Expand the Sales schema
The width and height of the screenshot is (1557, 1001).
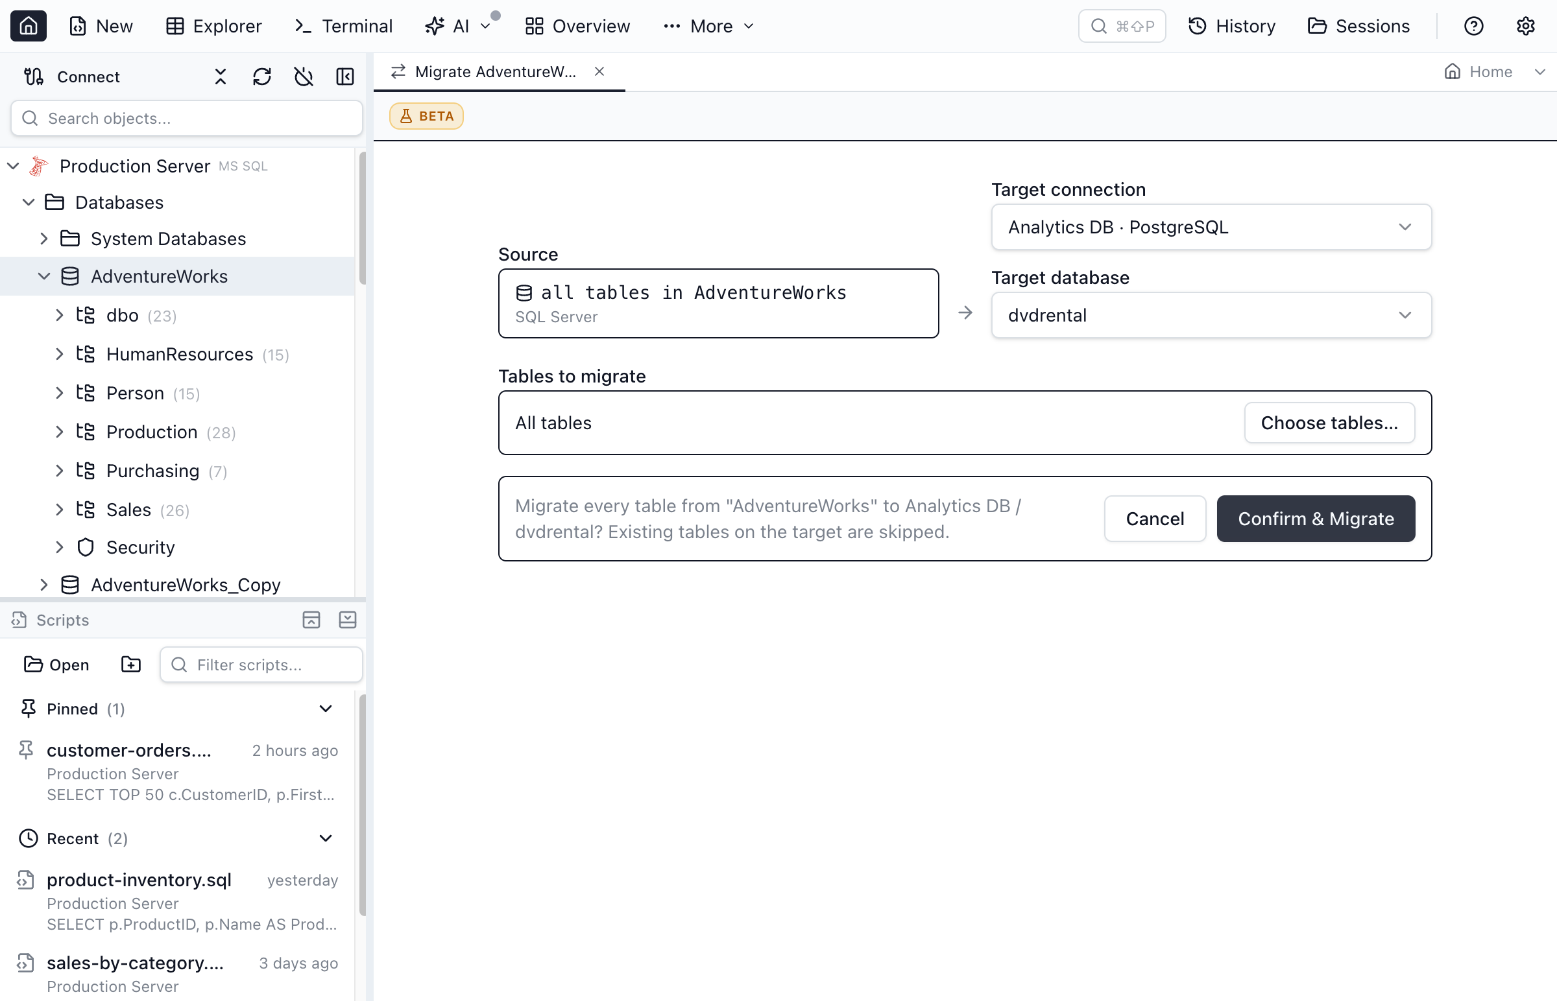pyautogui.click(x=60, y=510)
